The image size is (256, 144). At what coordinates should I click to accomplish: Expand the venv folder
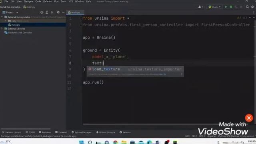tap(5, 21)
